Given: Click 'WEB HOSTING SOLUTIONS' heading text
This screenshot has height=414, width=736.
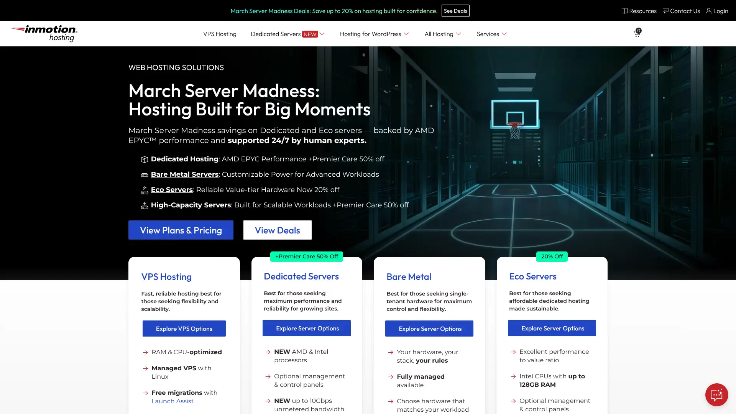Looking at the screenshot, I should click(x=176, y=67).
